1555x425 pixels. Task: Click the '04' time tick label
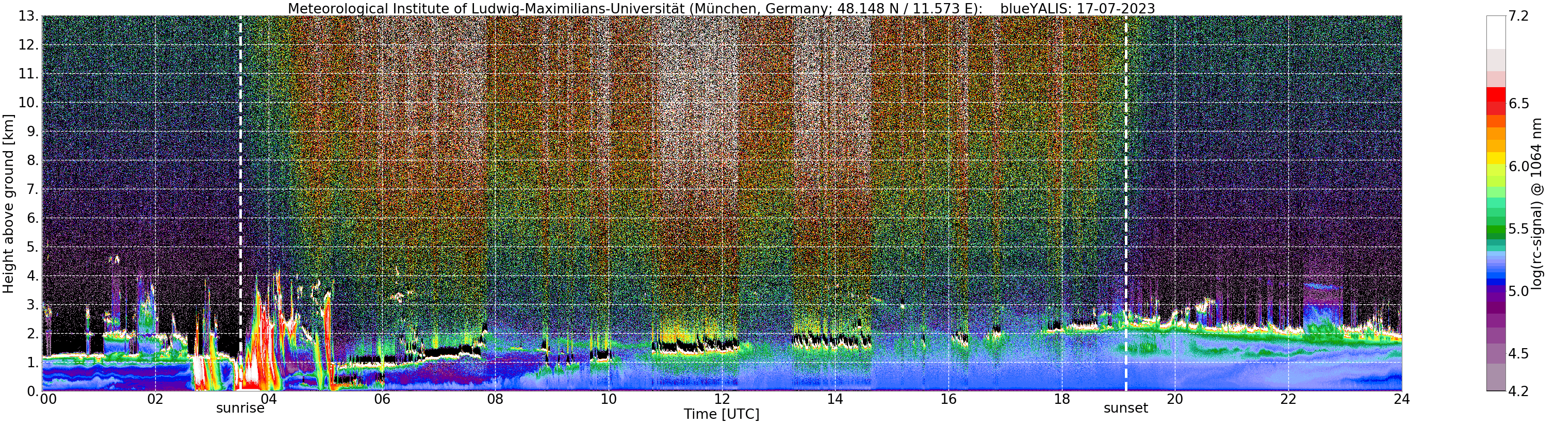(269, 399)
